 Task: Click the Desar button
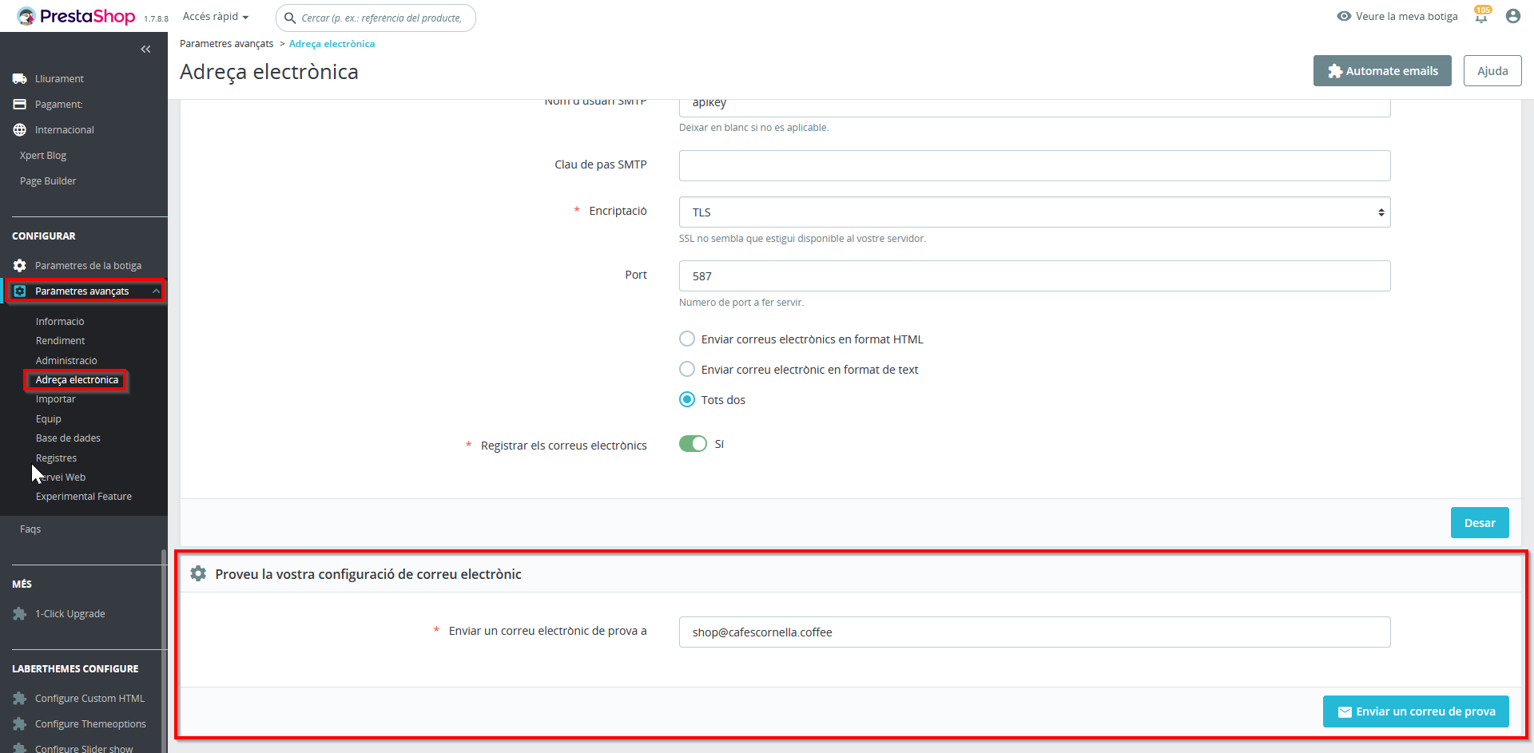(x=1479, y=522)
